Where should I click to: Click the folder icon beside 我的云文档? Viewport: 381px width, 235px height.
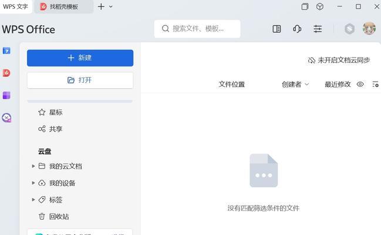point(42,166)
